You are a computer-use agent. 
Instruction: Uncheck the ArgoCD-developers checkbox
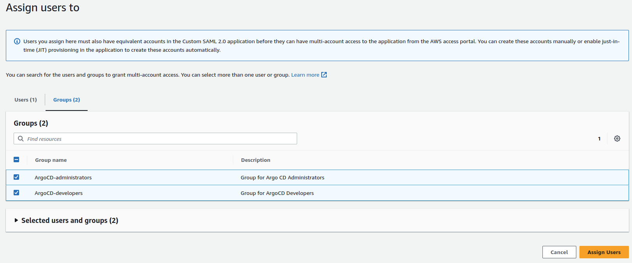pyautogui.click(x=16, y=193)
